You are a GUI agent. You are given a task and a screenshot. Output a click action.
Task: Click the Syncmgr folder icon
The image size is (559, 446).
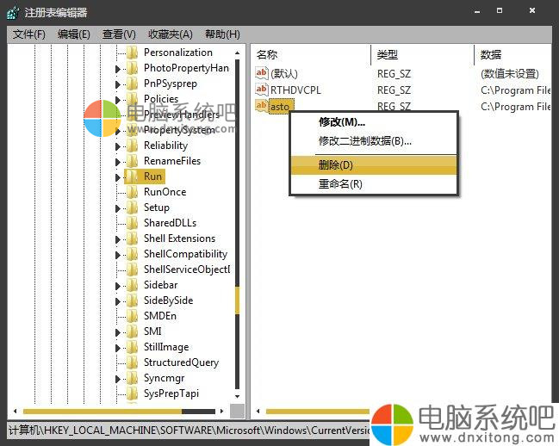click(x=133, y=378)
